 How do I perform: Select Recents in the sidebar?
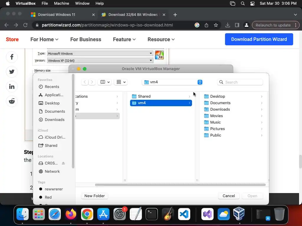tap(52, 87)
